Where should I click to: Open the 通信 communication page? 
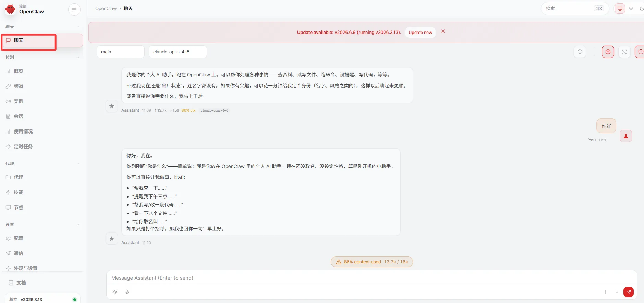[42, 253]
